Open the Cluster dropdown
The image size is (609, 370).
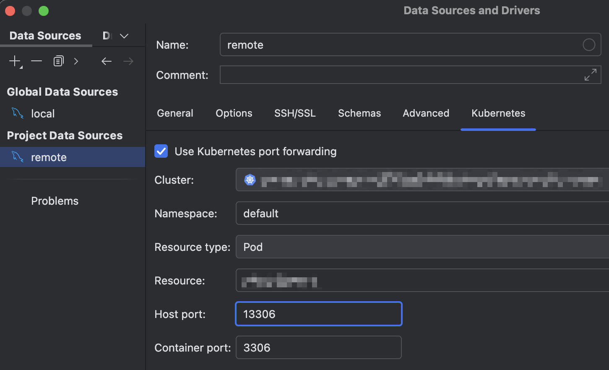(422, 180)
